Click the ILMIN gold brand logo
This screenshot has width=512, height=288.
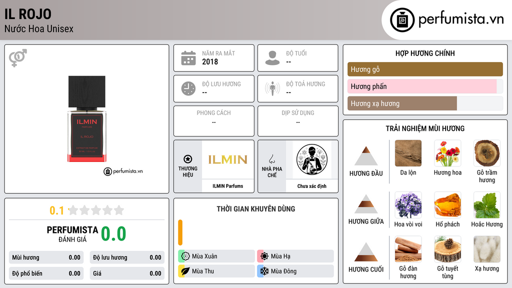pyautogui.click(x=228, y=159)
